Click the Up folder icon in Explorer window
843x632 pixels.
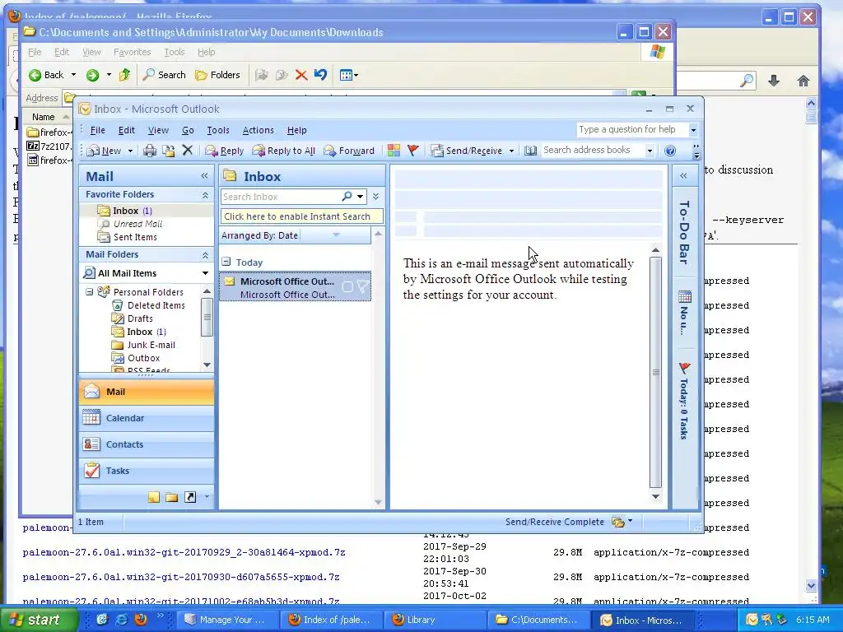tap(125, 75)
